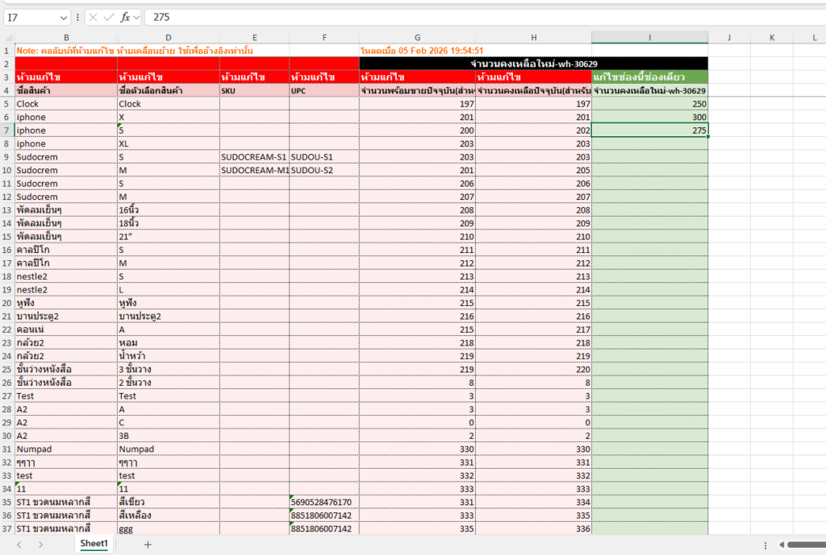826x555 pixels.
Task: Open the Name Box dropdown arrow
Action: [x=64, y=17]
